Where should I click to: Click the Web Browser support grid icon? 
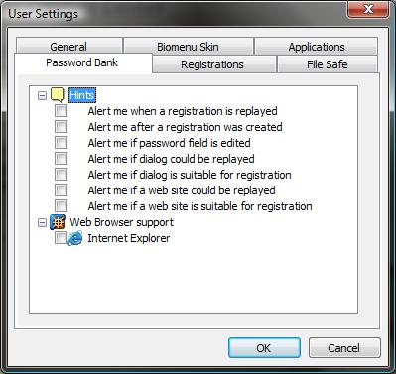pos(58,222)
